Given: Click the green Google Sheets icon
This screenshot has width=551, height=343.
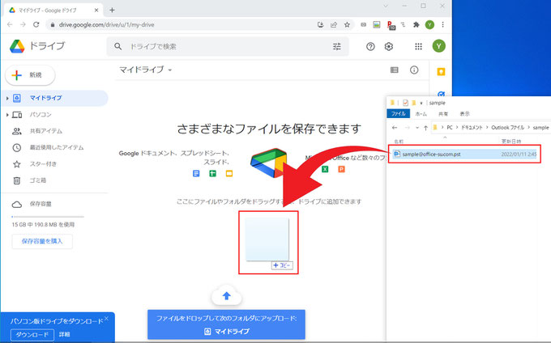Looking at the screenshot, I should [212, 174].
